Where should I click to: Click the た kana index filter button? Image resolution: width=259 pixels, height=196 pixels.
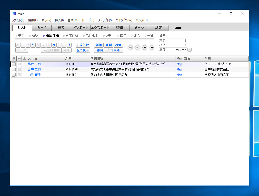[x=33, y=45]
